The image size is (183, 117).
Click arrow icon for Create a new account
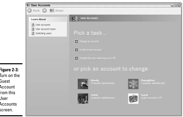(x=76, y=50)
